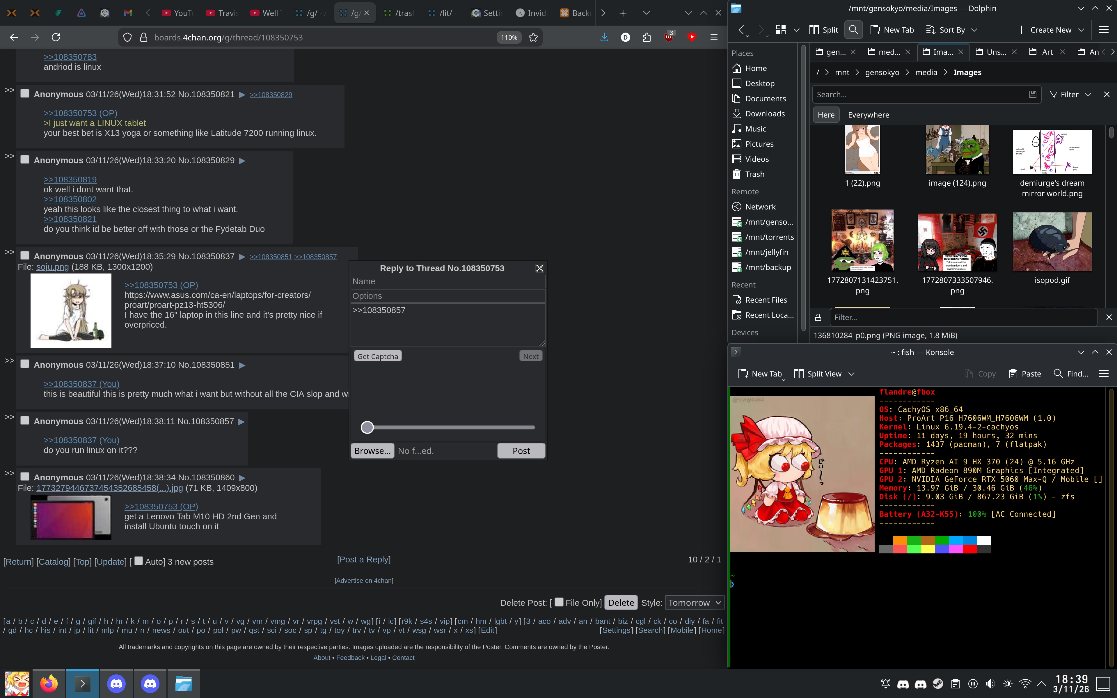
Task: Enable Auto update checkbox
Action: coord(138,561)
